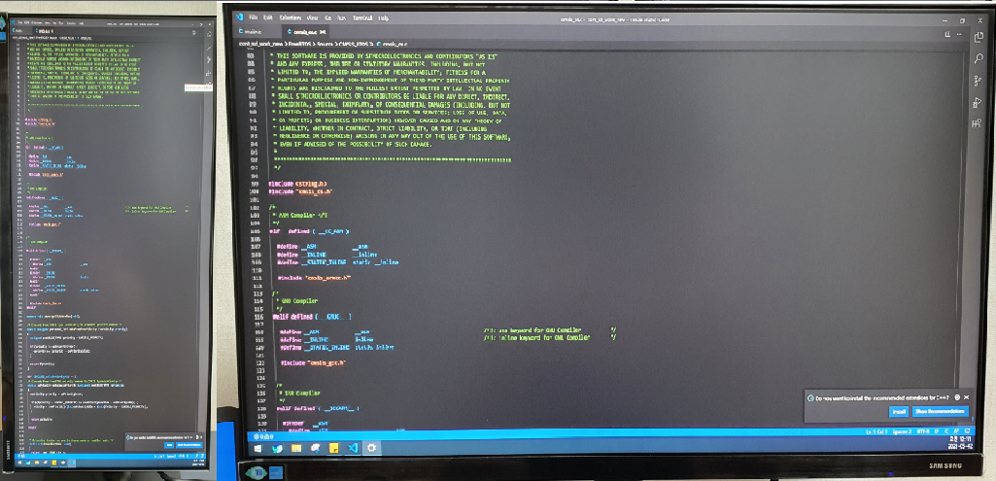Screen dimensions: 996x481
Task: Click the Show Recommendations button in the notification
Action: click(x=941, y=411)
